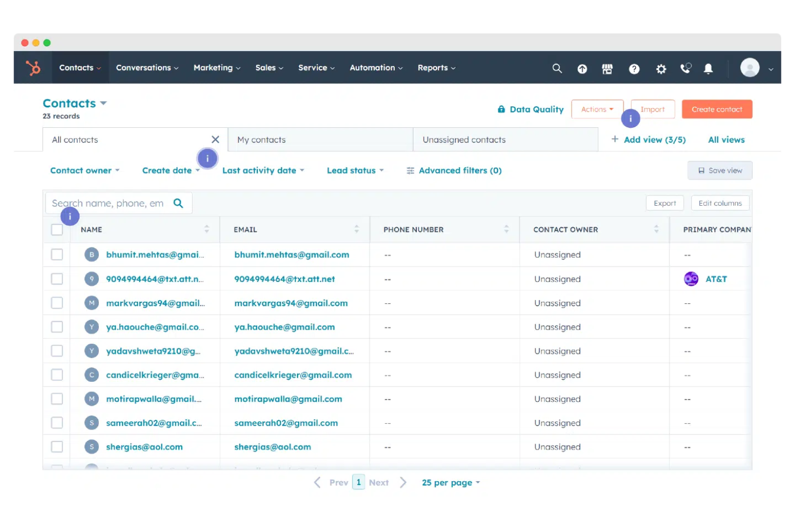Open the Sales menu
Image resolution: width=795 pixels, height=530 pixels.
tap(269, 68)
